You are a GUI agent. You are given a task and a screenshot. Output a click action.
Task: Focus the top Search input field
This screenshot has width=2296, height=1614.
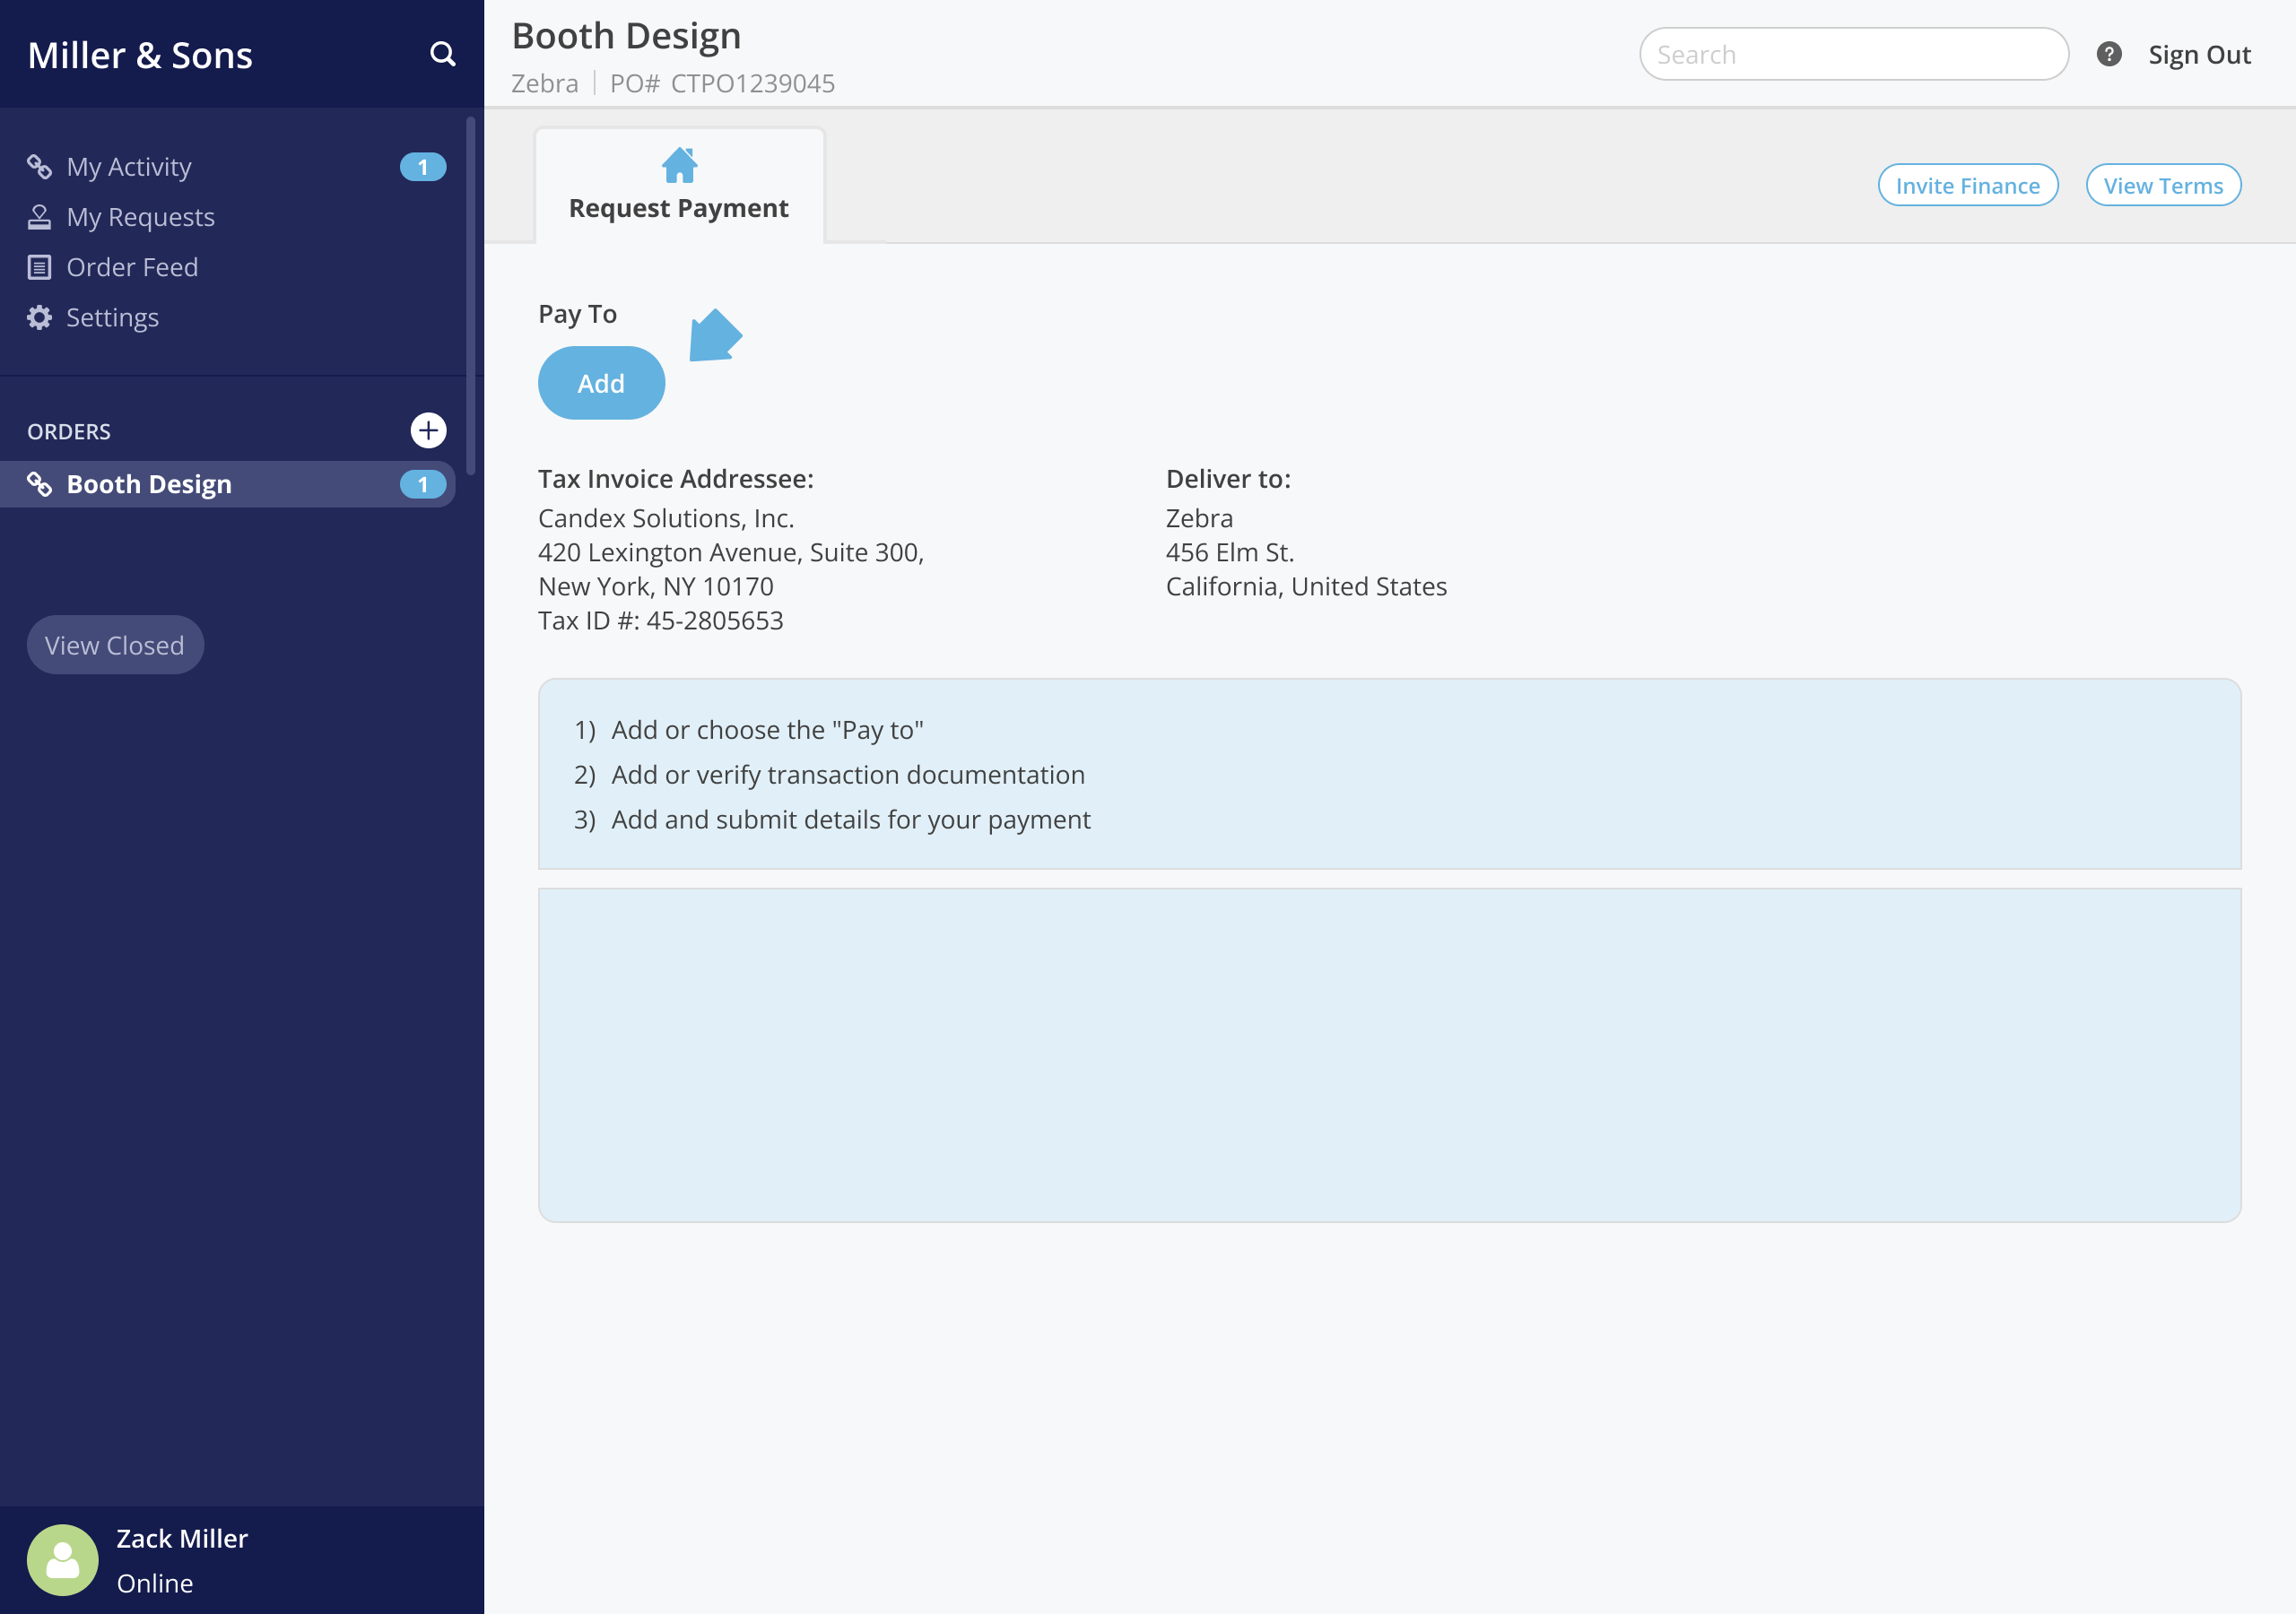tap(1853, 54)
